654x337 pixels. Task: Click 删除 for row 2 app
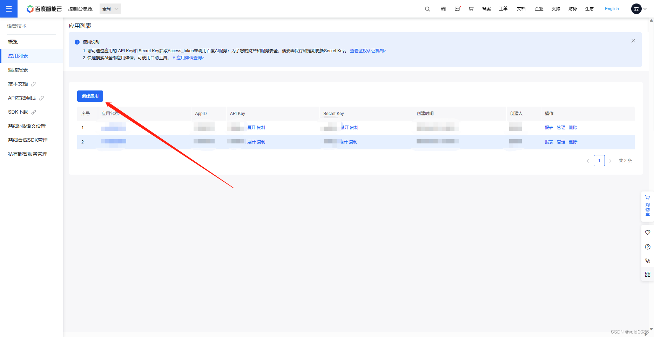(573, 142)
